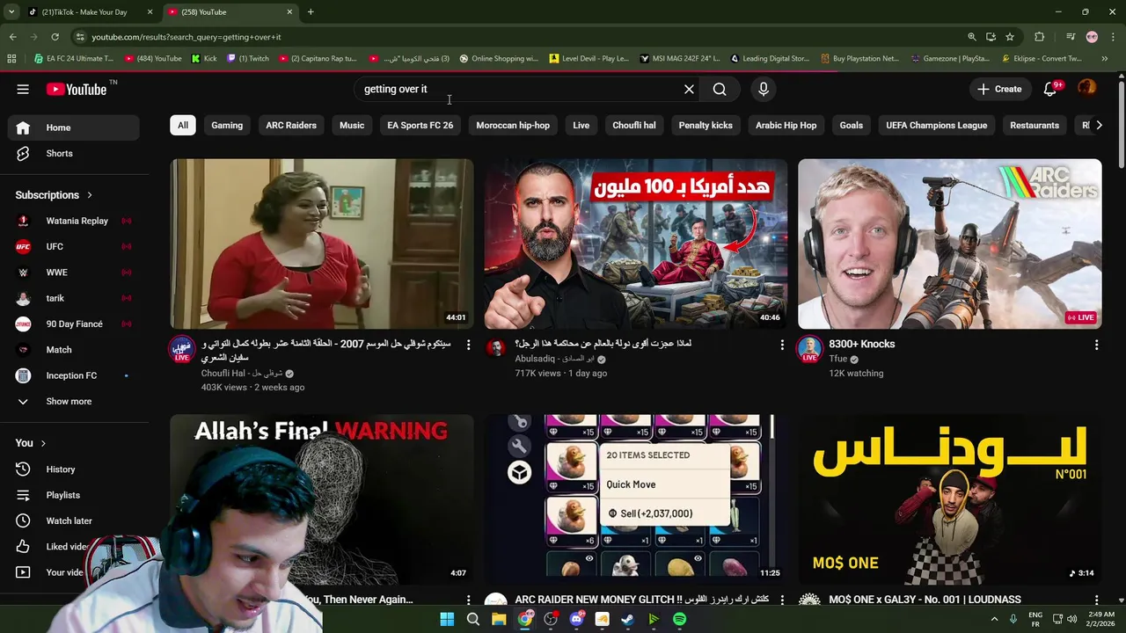Select Penalty kicks filter chip
1126x633 pixels.
coord(706,125)
